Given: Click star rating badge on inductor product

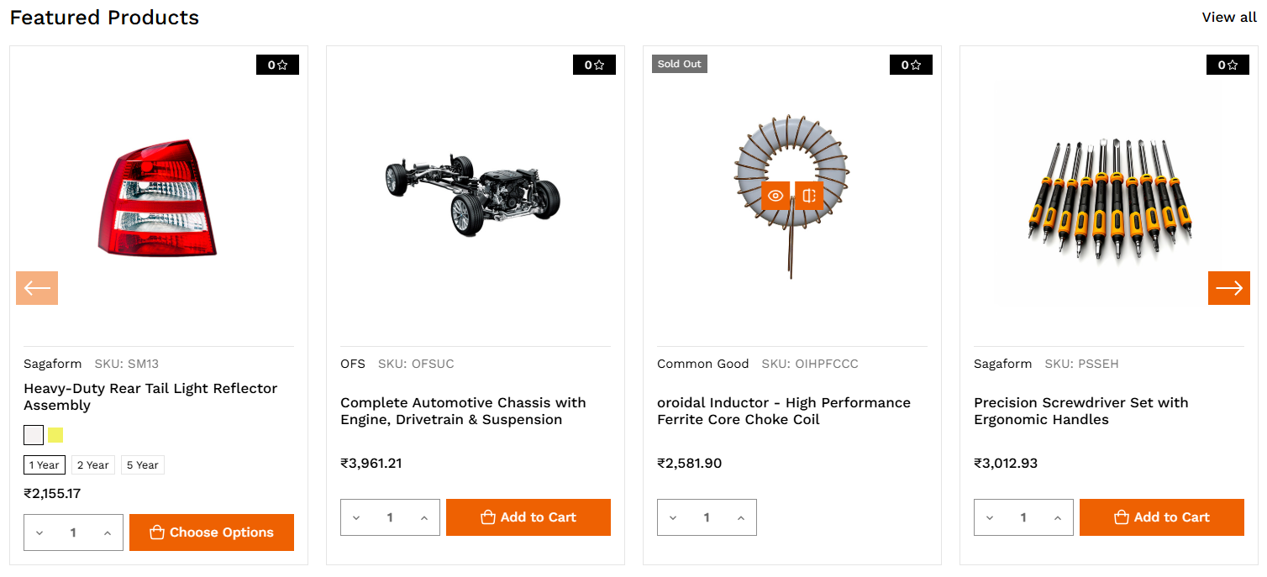Looking at the screenshot, I should click(911, 65).
